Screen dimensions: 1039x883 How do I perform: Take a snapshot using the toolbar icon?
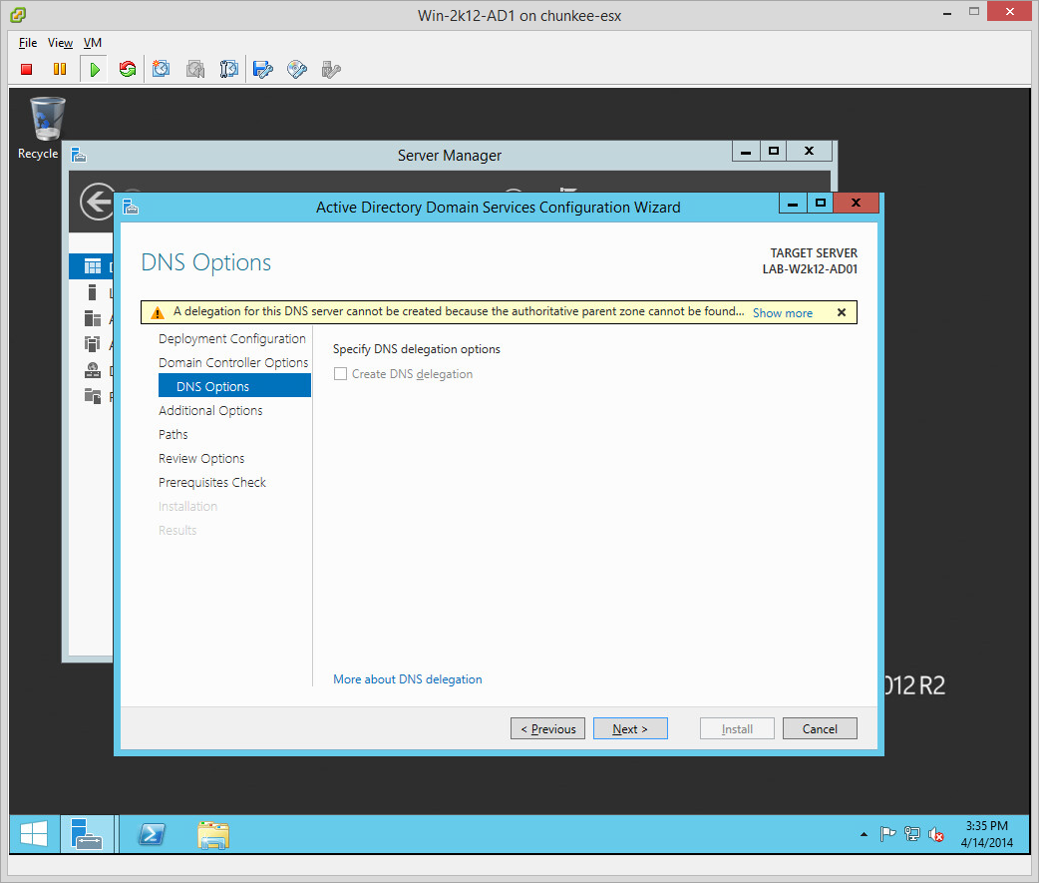pos(162,69)
